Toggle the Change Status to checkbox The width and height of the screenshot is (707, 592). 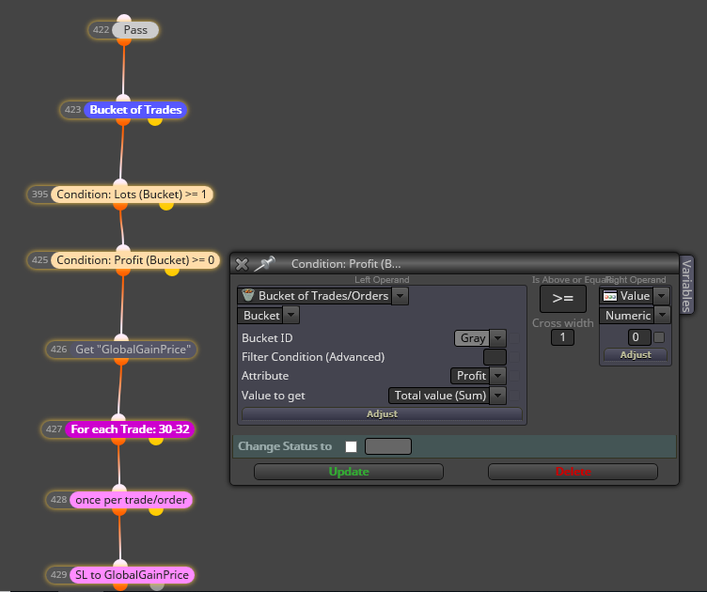pos(351,446)
